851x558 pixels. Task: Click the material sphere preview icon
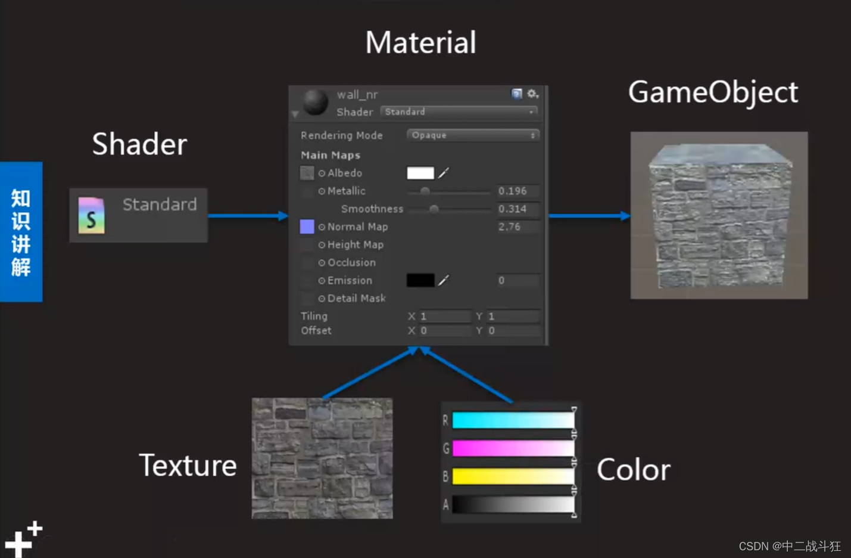pyautogui.click(x=314, y=101)
